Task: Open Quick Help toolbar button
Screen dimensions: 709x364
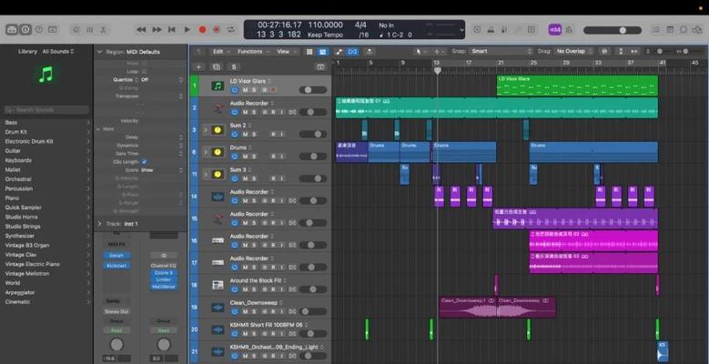Action: (x=39, y=30)
